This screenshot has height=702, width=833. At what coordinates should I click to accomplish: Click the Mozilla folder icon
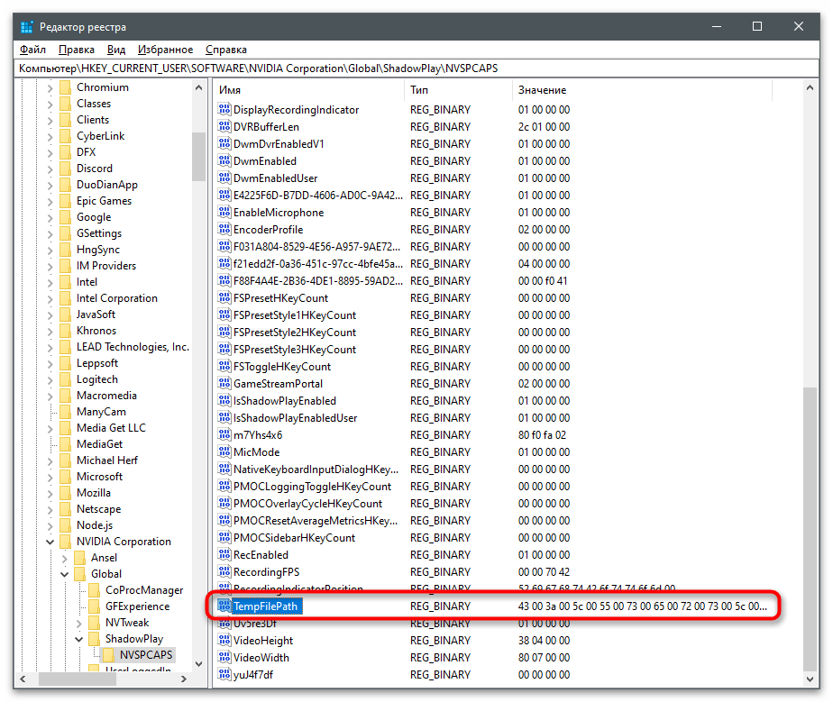tap(65, 493)
